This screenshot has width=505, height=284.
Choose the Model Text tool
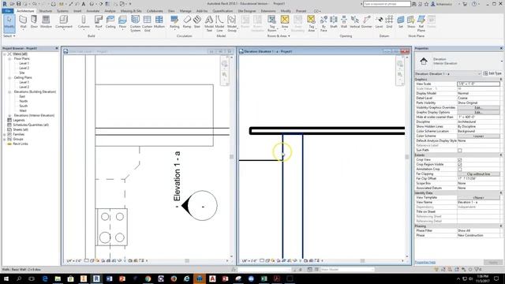point(209,24)
